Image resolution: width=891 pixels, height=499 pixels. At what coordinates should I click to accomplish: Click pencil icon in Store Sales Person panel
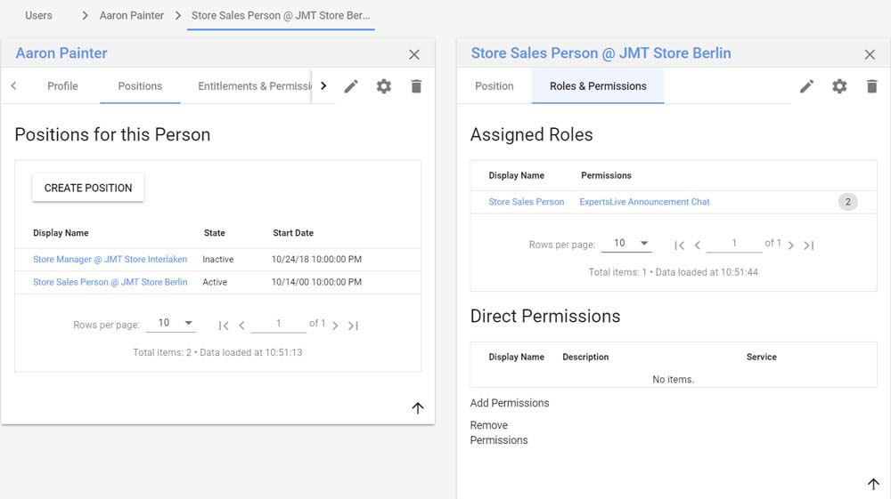pos(807,86)
